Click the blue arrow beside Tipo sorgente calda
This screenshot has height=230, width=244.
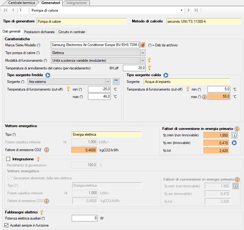click(x=166, y=75)
